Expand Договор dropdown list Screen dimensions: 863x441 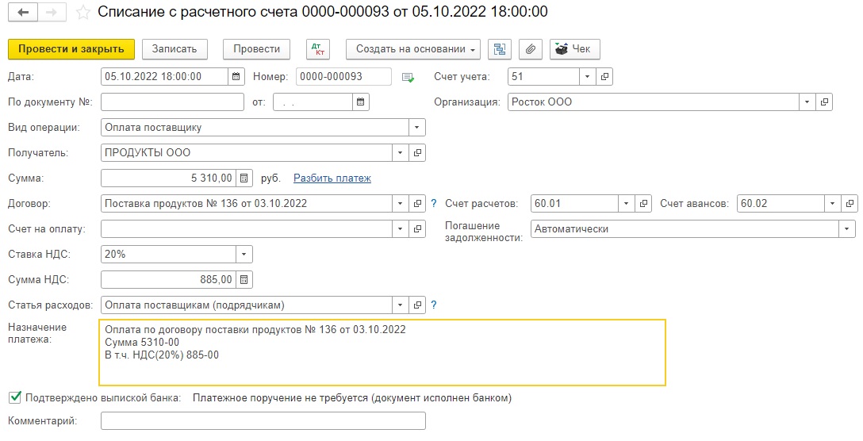coord(400,203)
